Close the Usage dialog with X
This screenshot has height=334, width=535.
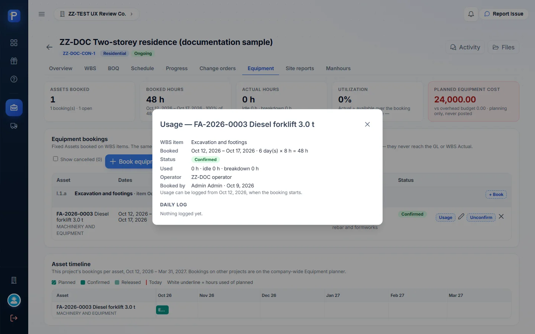tap(367, 124)
